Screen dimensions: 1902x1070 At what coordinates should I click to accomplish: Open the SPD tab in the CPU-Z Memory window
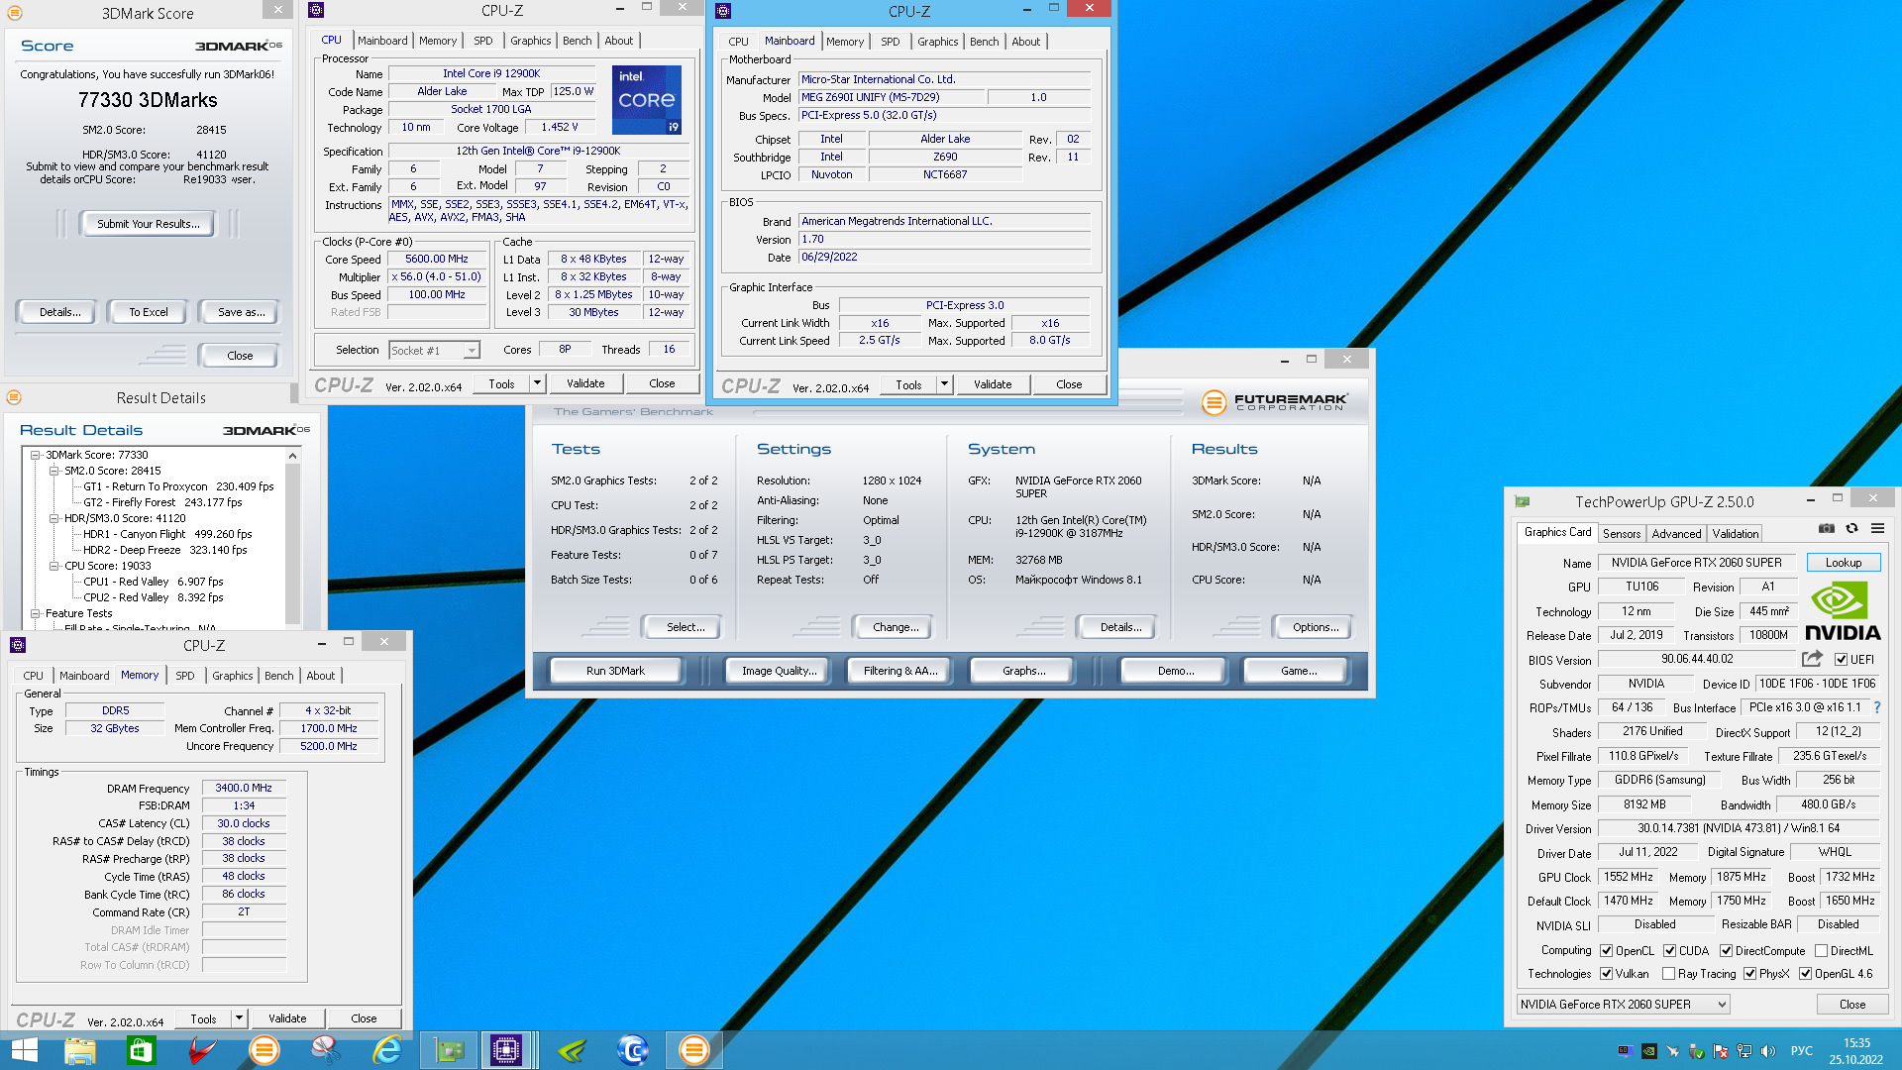click(185, 676)
